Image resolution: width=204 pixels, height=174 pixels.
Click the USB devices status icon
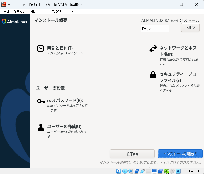(143, 171)
